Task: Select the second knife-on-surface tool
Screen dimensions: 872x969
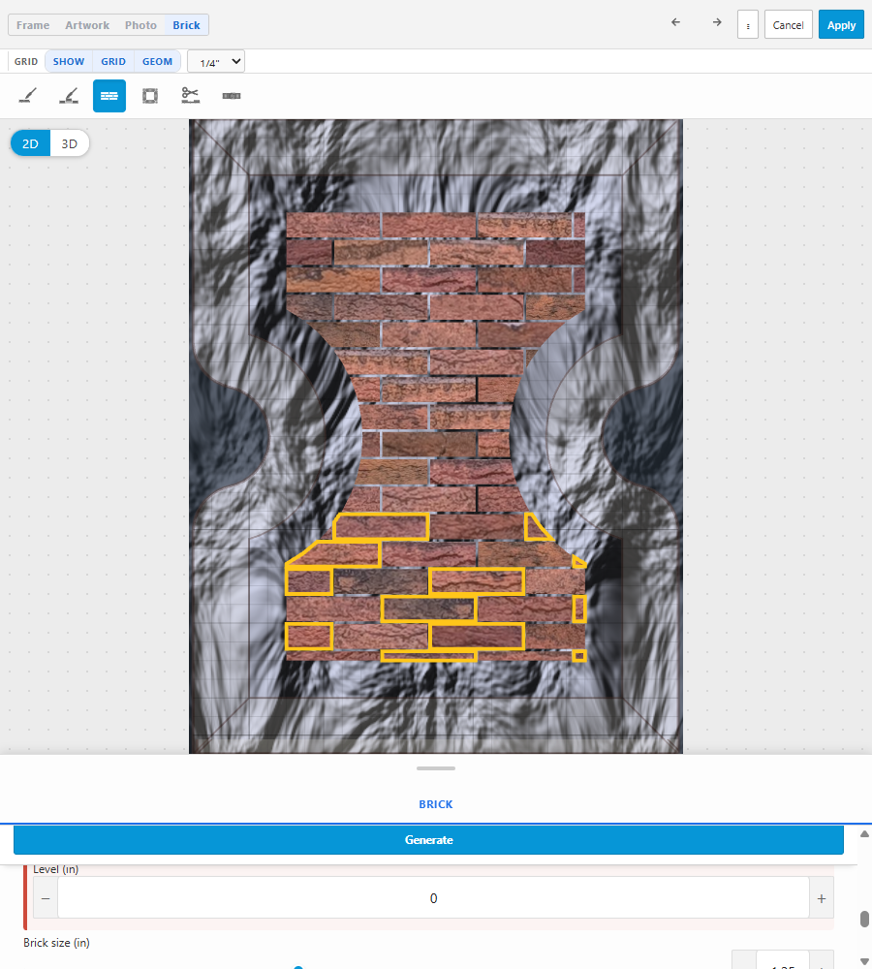Action: [69, 96]
